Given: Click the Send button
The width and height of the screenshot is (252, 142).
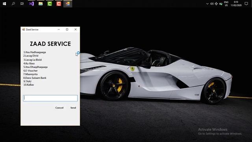Looking at the screenshot, I should [x=73, y=108].
